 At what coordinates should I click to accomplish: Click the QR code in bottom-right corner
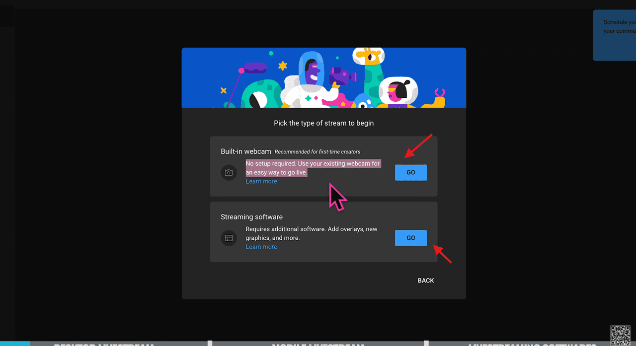pyautogui.click(x=620, y=335)
